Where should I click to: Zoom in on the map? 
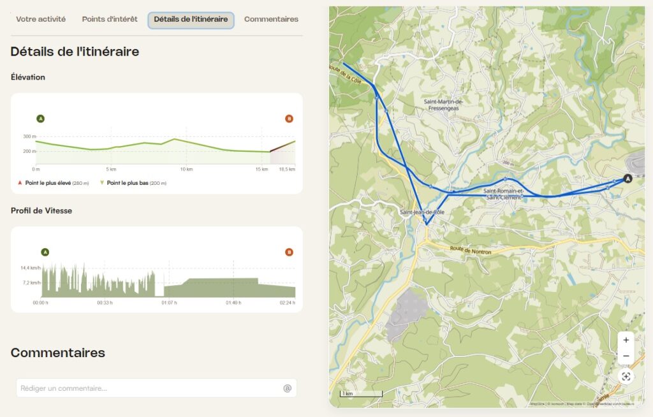626,340
